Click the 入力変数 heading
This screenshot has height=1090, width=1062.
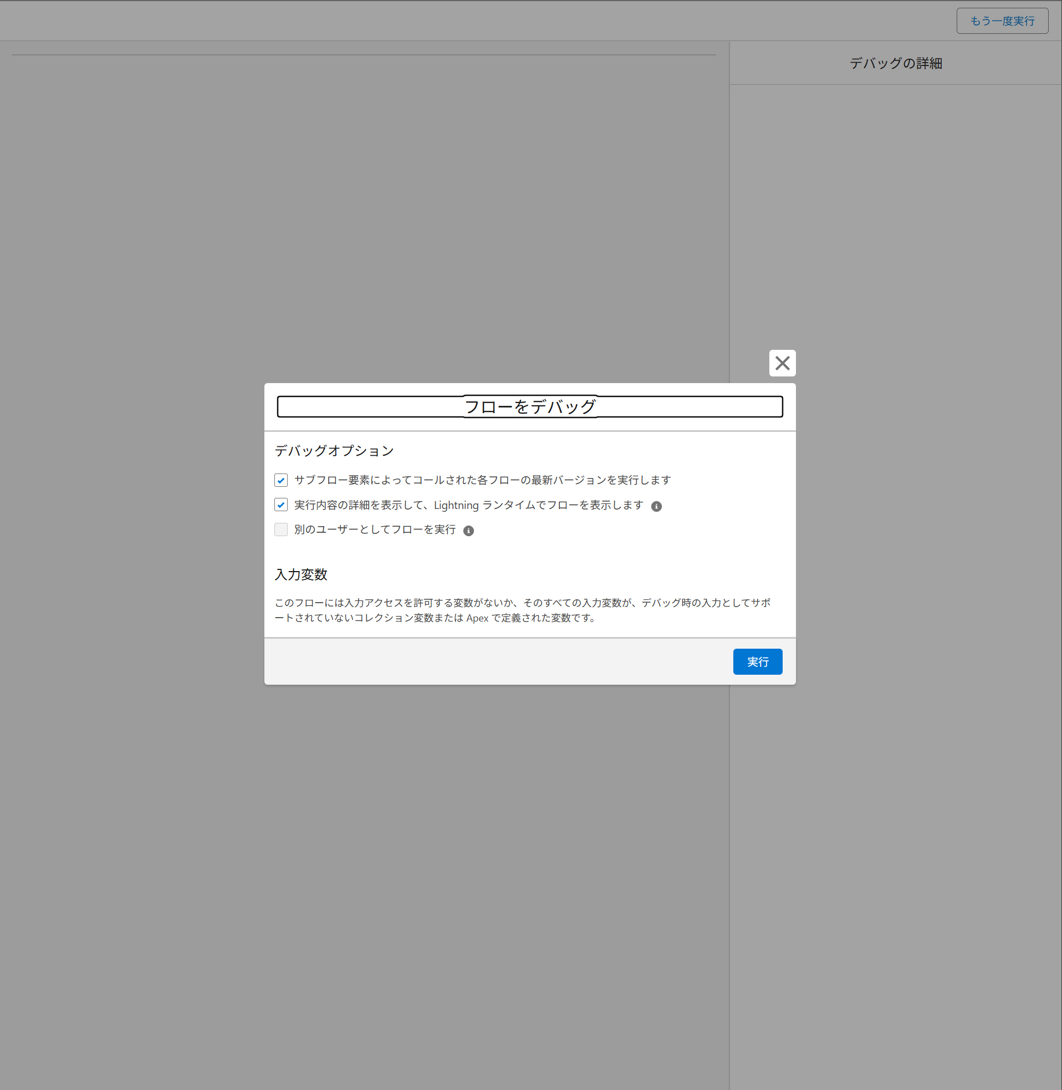(301, 574)
